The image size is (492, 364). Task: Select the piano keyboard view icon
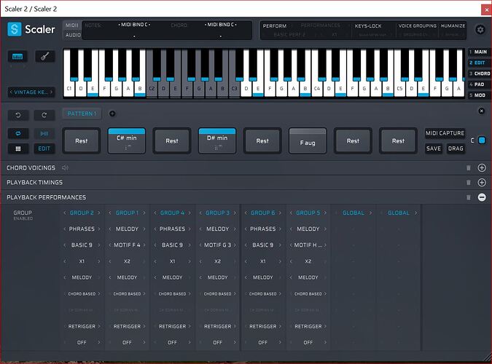pyautogui.click(x=18, y=57)
